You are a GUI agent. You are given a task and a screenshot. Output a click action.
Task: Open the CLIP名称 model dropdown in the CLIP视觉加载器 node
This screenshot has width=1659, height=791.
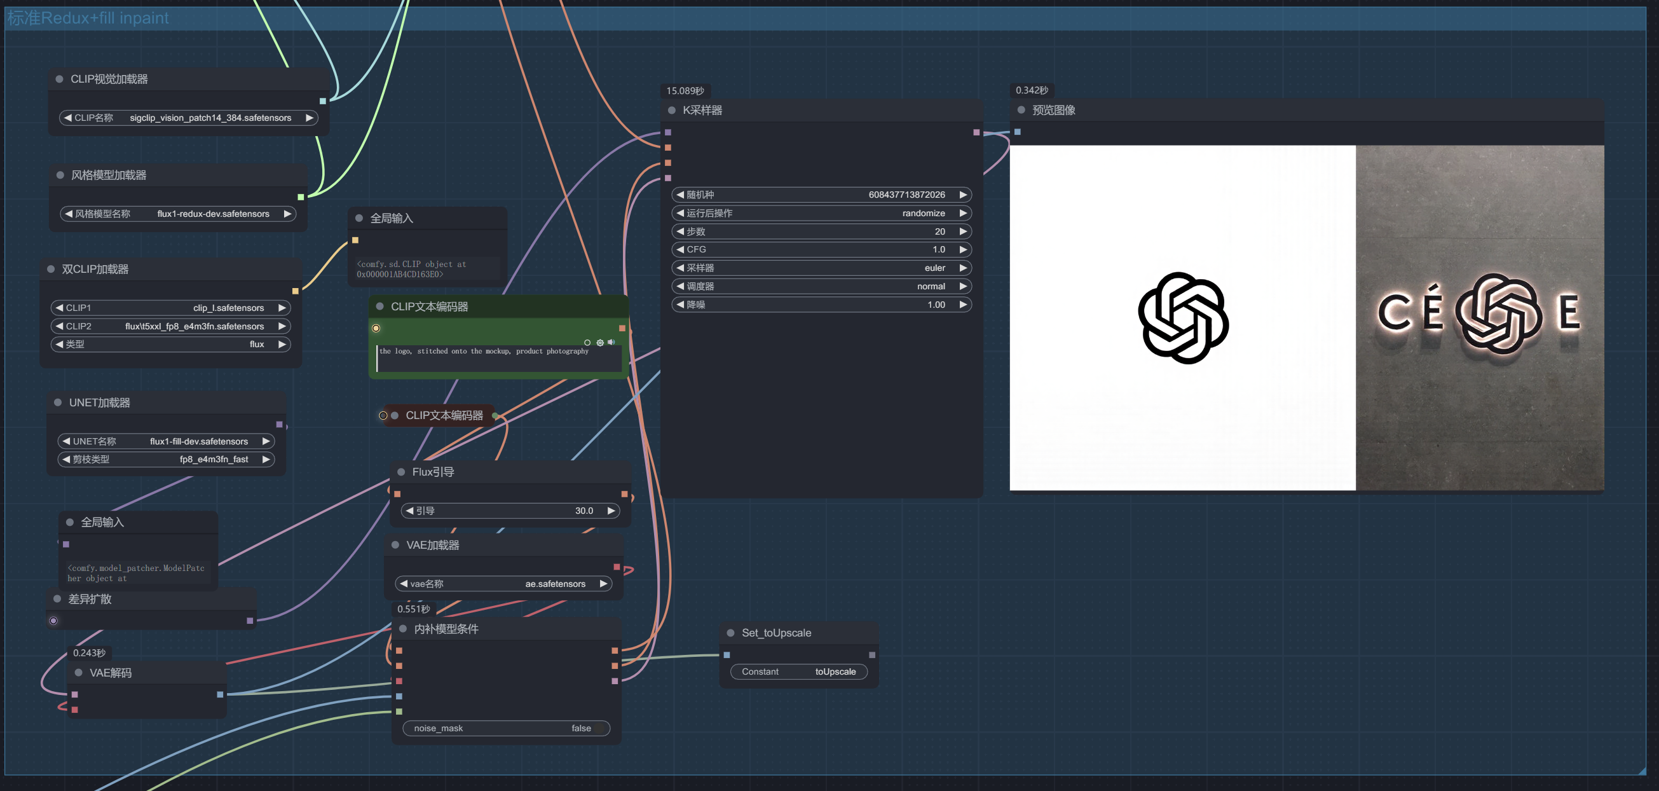click(189, 118)
